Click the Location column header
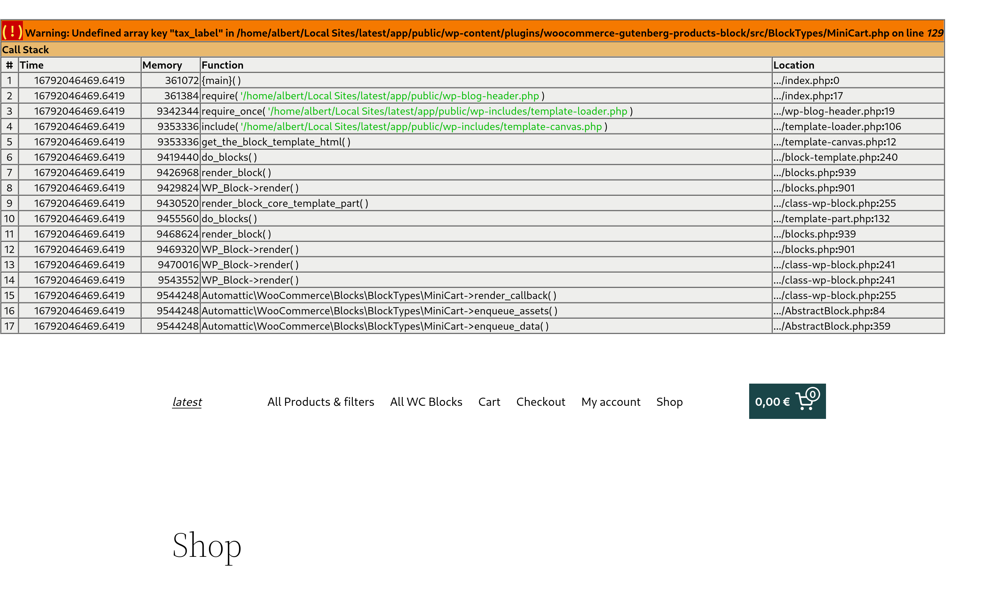Viewport: 998px width, 613px height. (x=858, y=65)
